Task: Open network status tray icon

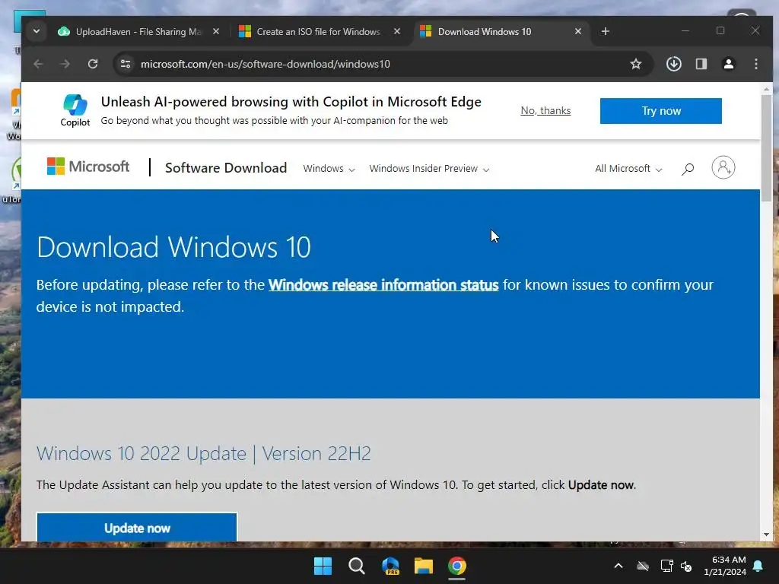Action: click(666, 566)
